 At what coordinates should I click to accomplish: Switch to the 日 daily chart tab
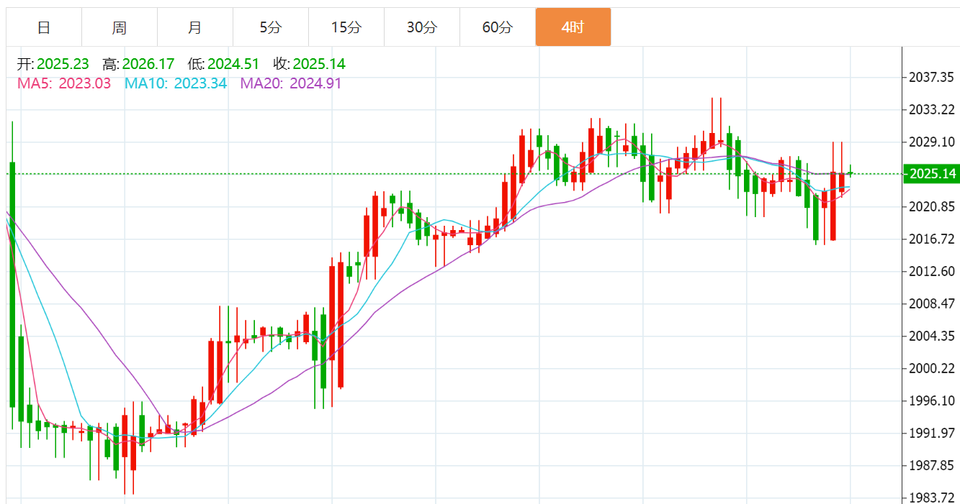click(x=44, y=27)
